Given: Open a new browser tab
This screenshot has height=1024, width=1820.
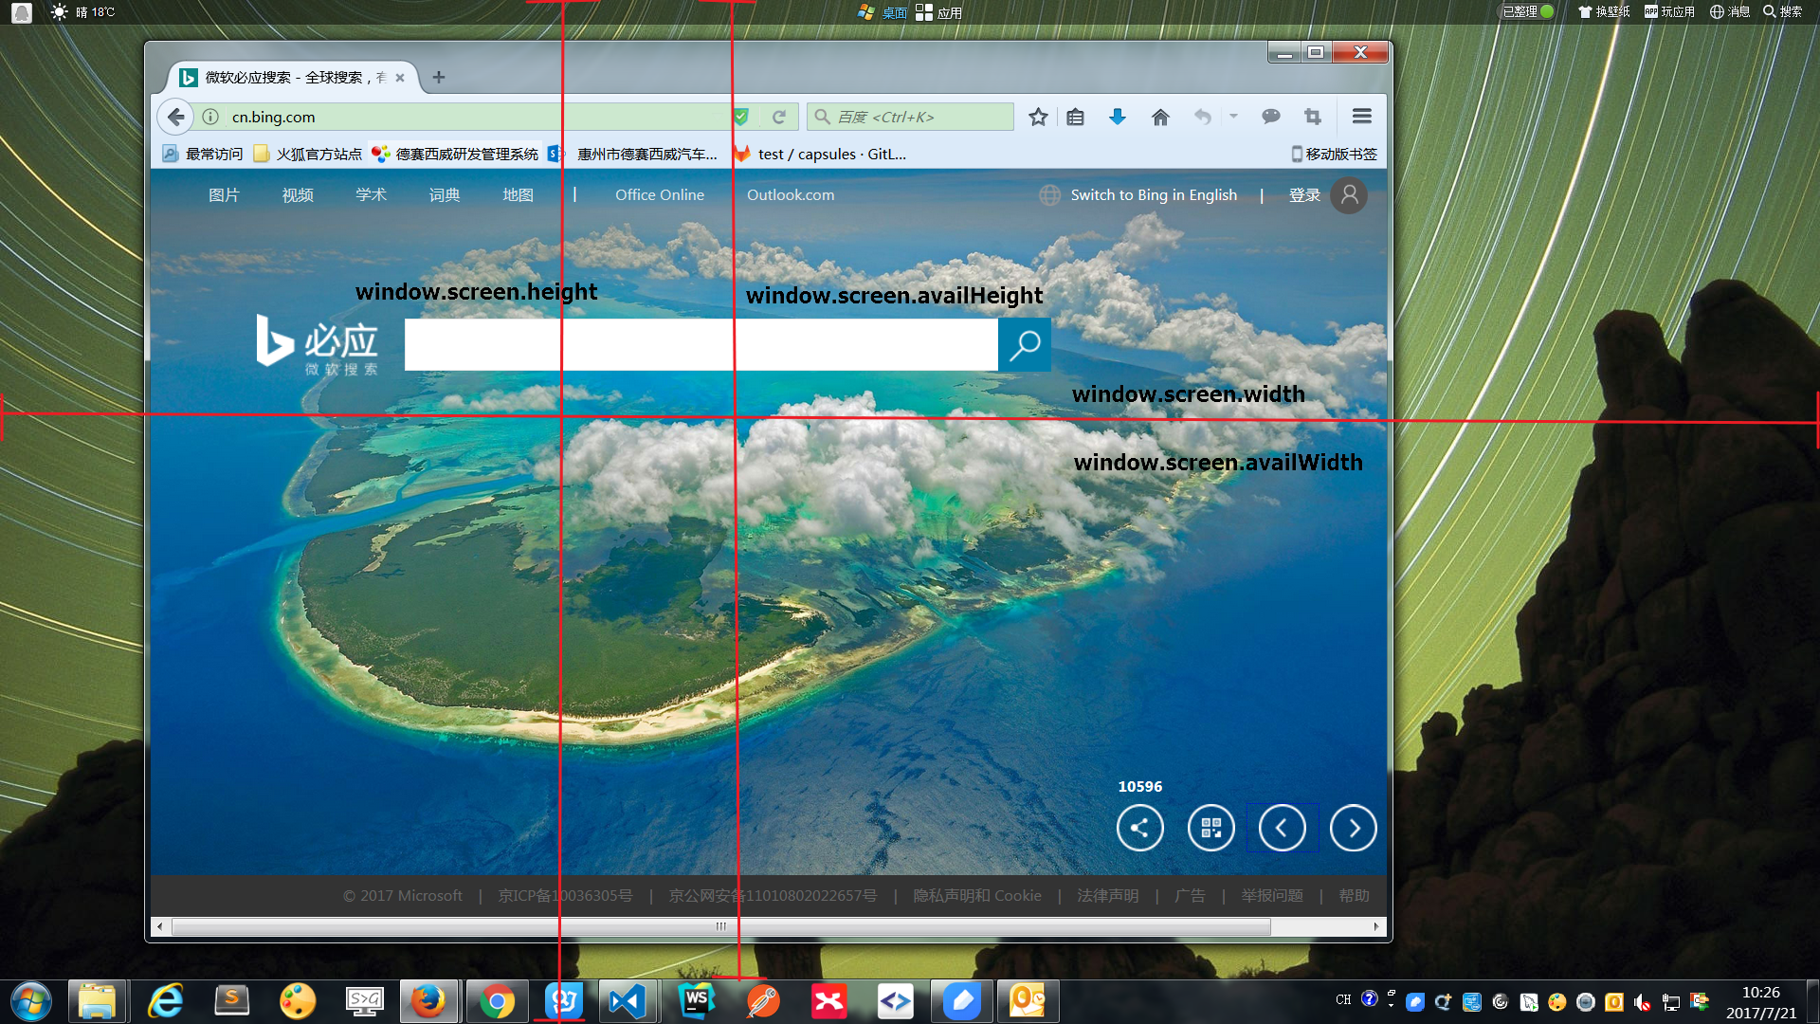Looking at the screenshot, I should pyautogui.click(x=438, y=78).
